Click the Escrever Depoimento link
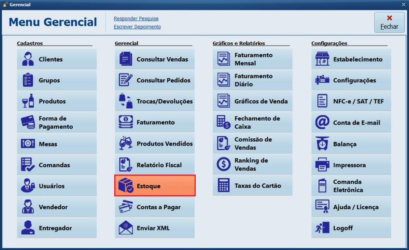The width and height of the screenshot is (409, 250). click(137, 27)
